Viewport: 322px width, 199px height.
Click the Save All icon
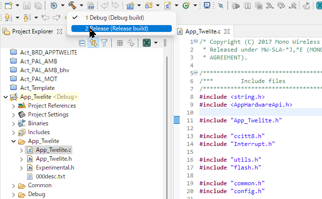[38, 5]
